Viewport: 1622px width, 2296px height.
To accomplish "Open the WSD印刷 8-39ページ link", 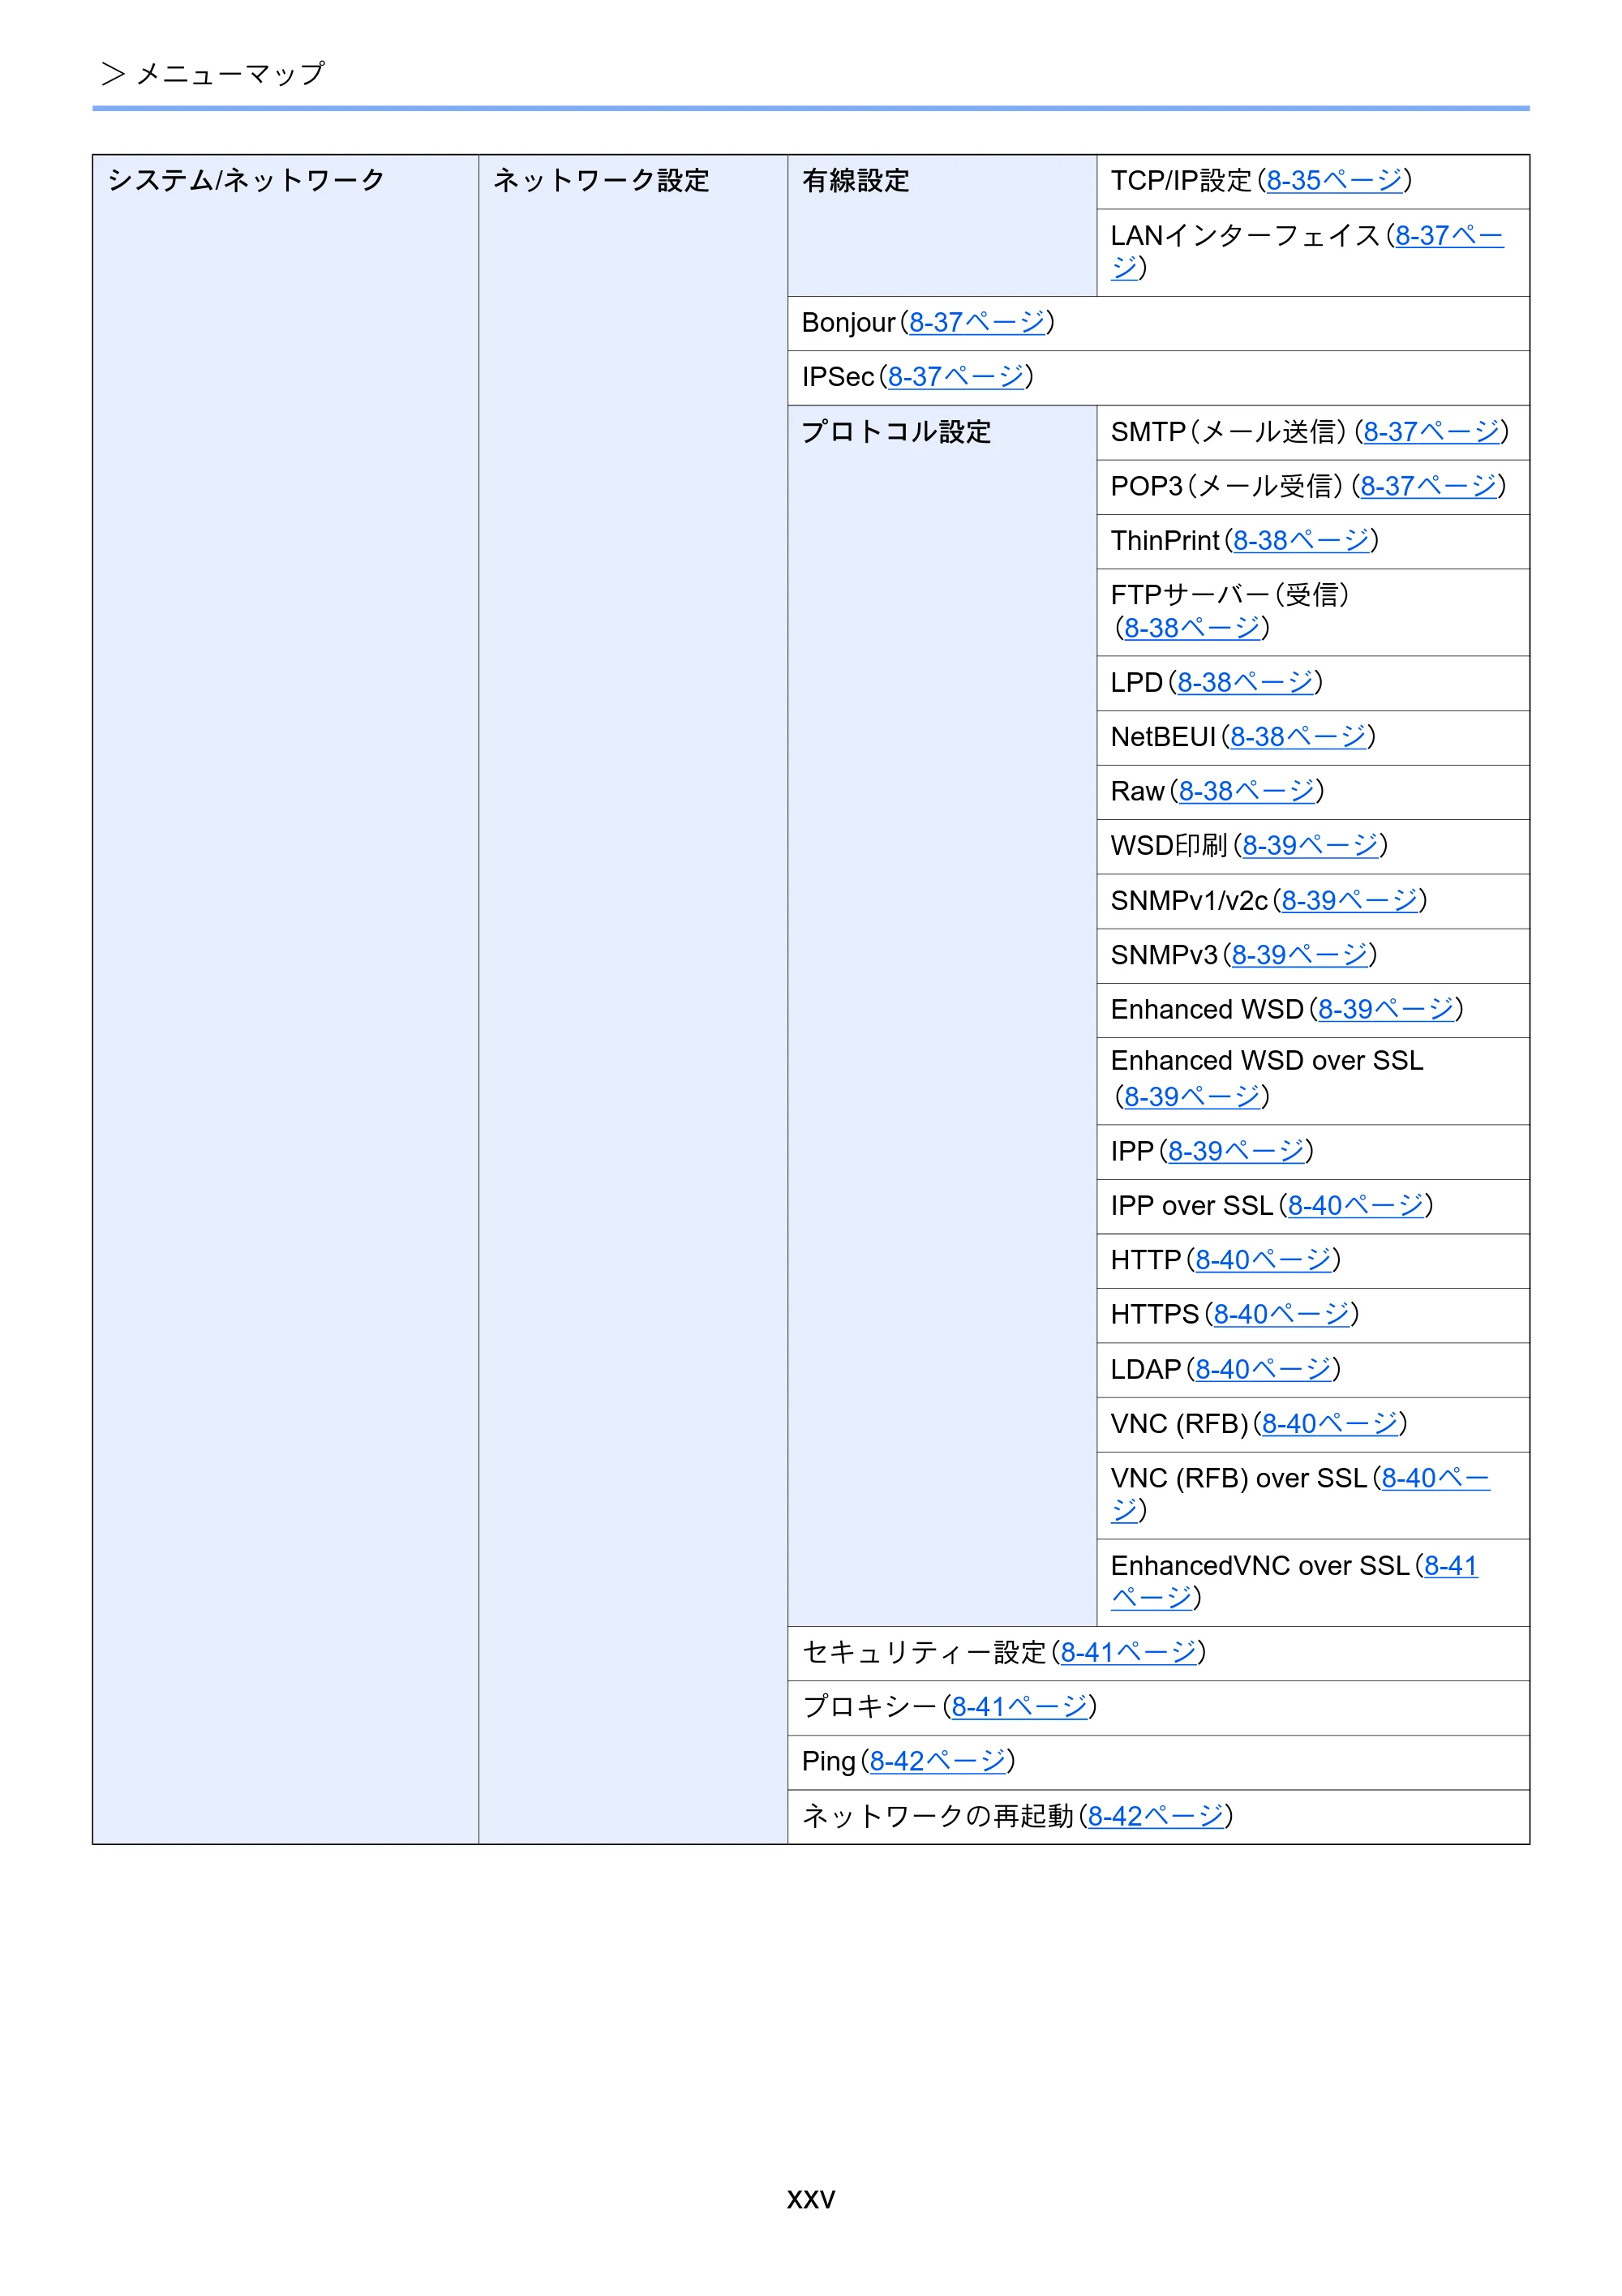I will click(1310, 846).
